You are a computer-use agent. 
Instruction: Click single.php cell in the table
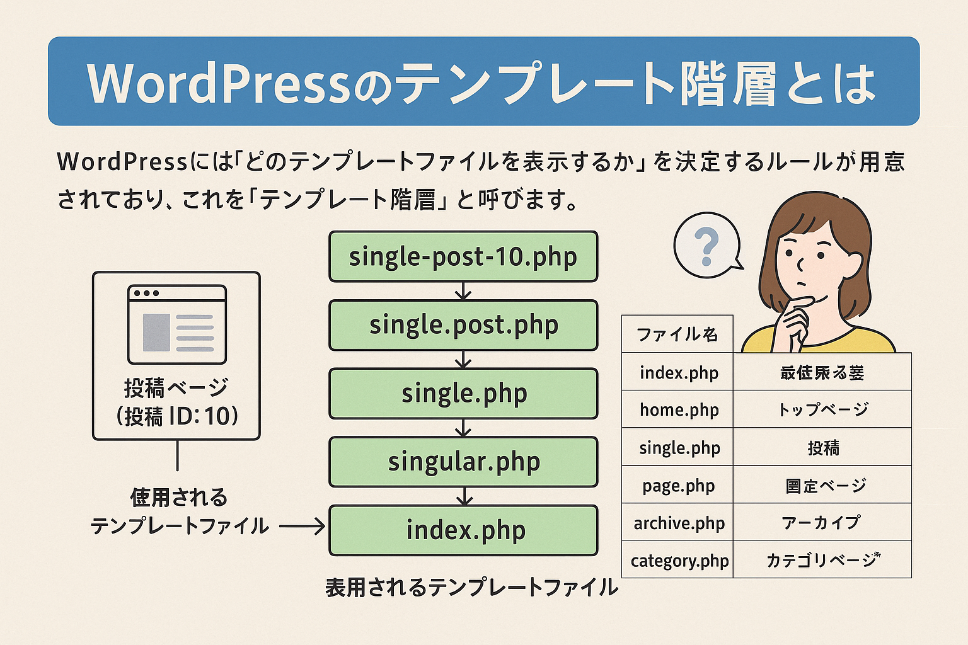pos(677,447)
